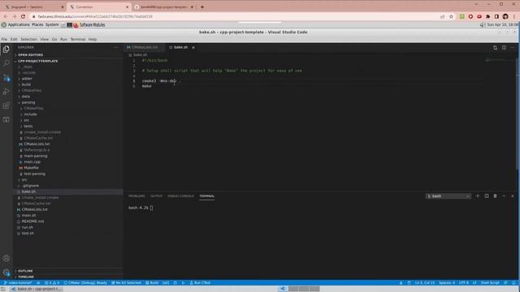Click the CMake Build button in status bar
520x292 pixels.
[152, 283]
